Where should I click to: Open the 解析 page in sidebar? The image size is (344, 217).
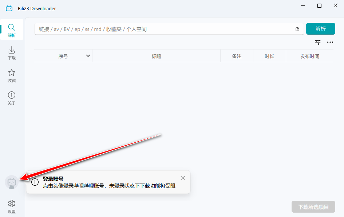(x=12, y=30)
